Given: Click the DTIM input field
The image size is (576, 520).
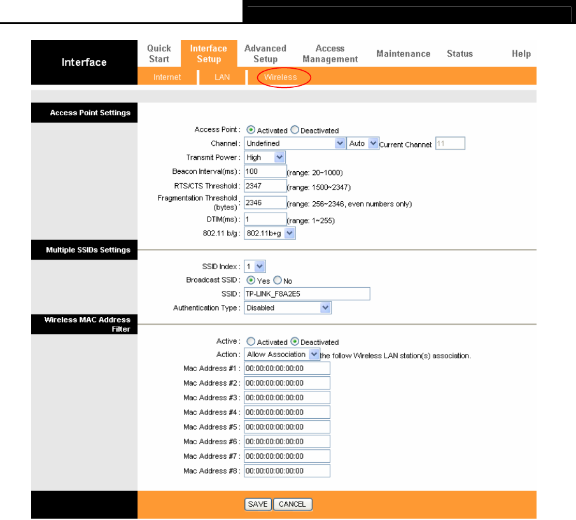Looking at the screenshot, I should [265, 219].
